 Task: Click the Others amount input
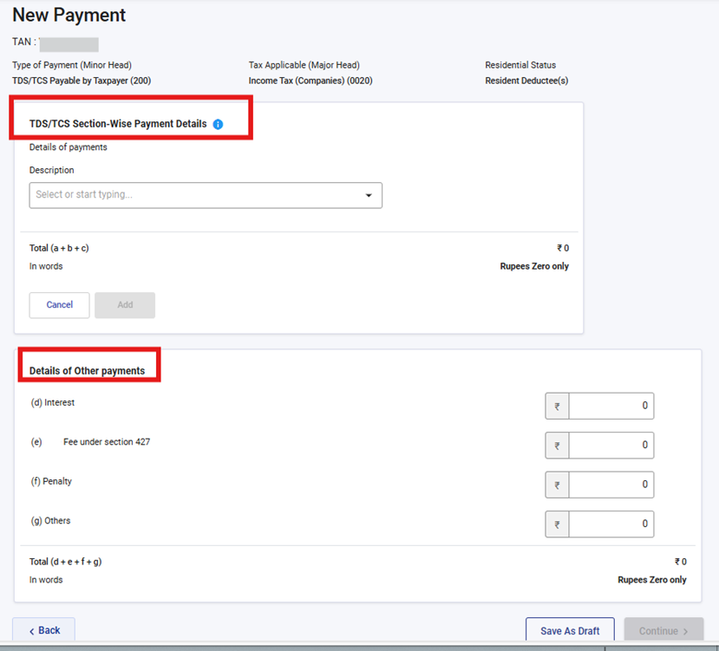[611, 524]
